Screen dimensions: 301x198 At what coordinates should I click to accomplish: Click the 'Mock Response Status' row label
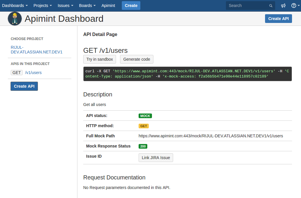(x=108, y=146)
